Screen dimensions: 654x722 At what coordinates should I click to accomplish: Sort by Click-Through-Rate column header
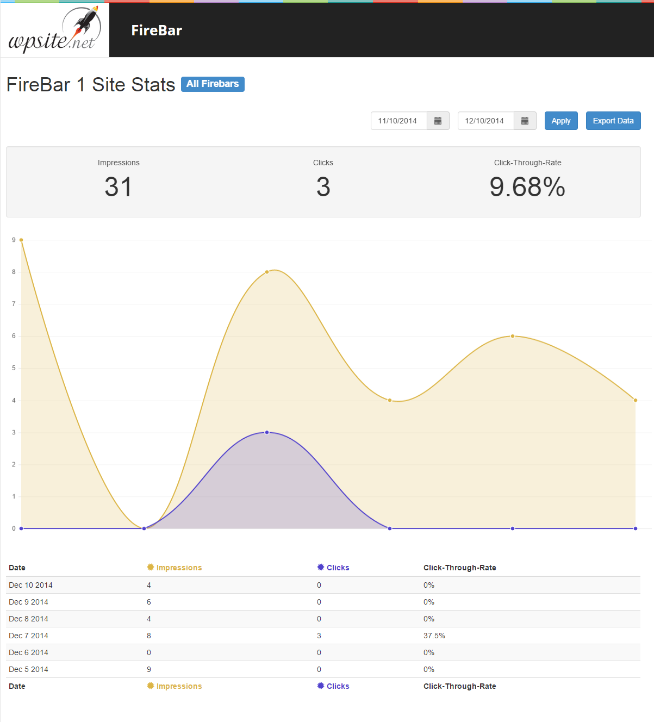pyautogui.click(x=459, y=568)
